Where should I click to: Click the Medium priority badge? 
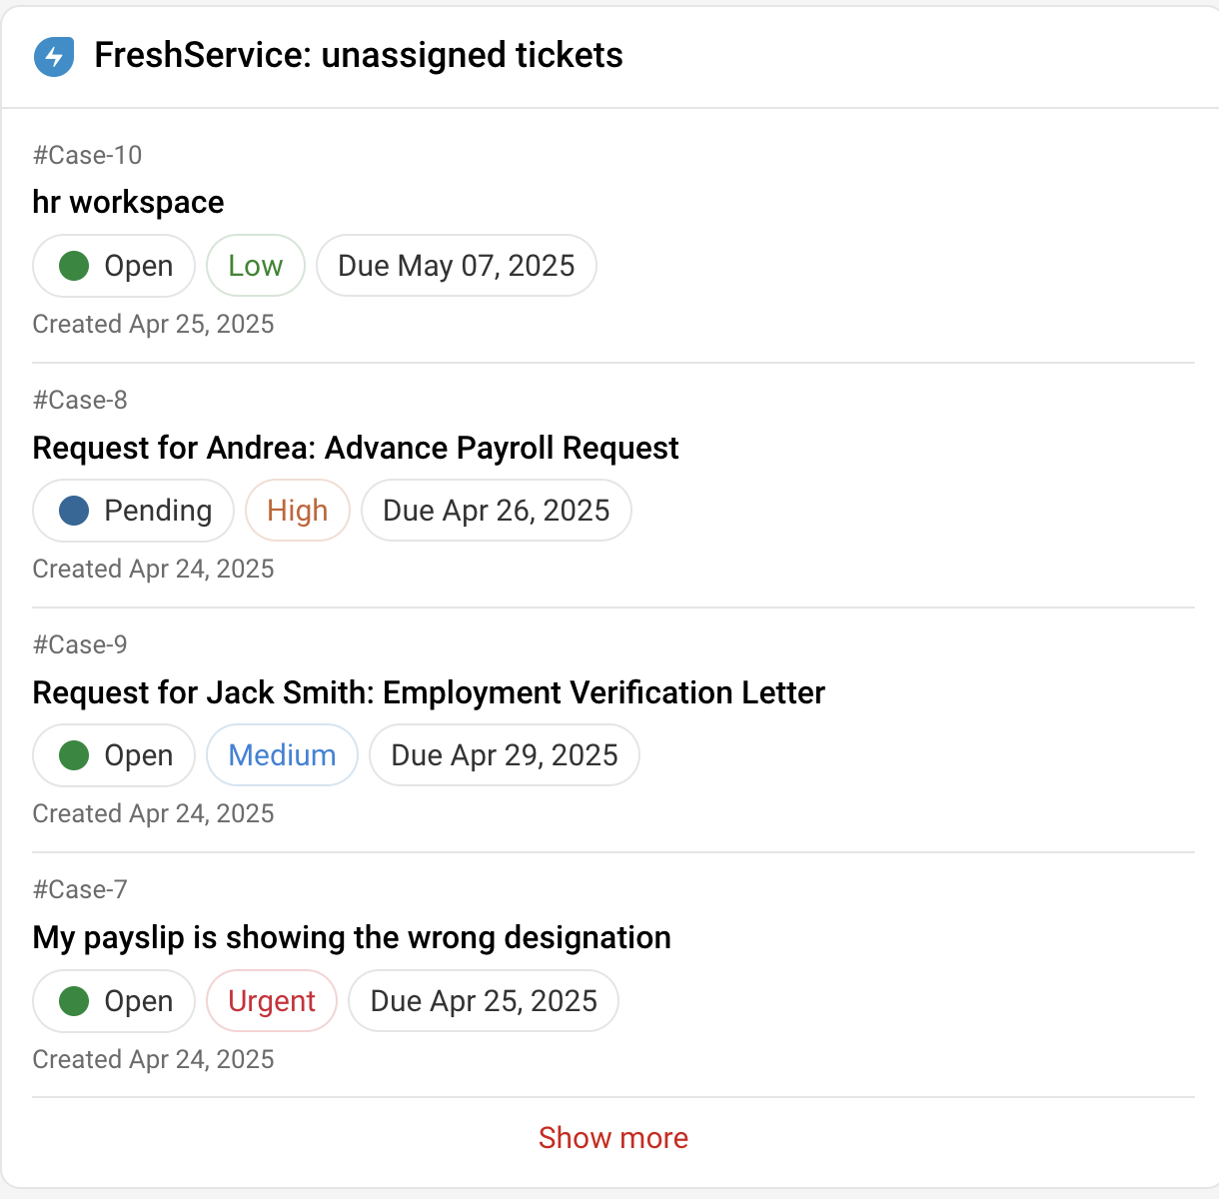[282, 755]
